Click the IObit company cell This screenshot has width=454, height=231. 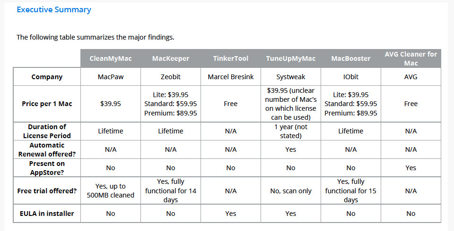tap(351, 77)
